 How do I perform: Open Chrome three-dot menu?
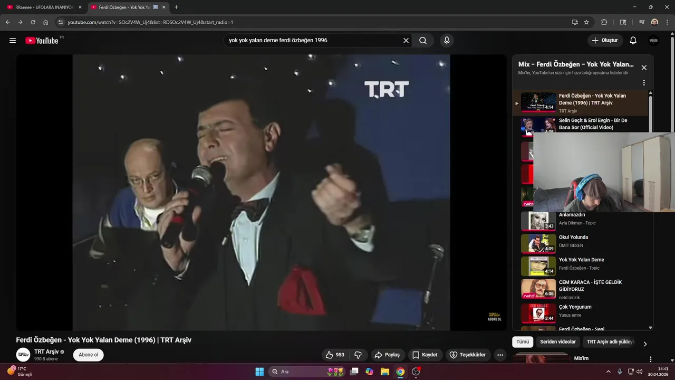coord(667,22)
